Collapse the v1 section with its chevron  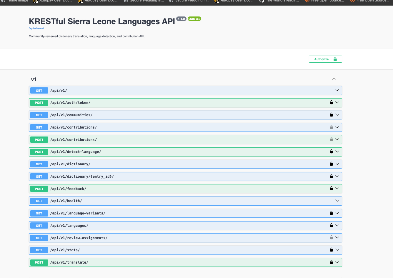point(334,79)
